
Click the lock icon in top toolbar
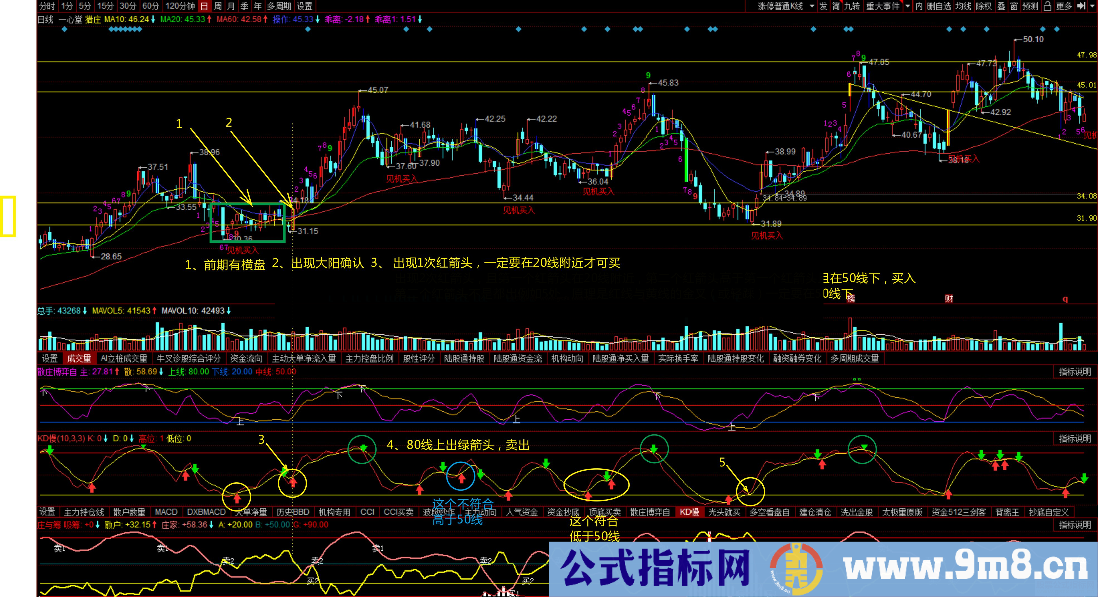(1047, 6)
